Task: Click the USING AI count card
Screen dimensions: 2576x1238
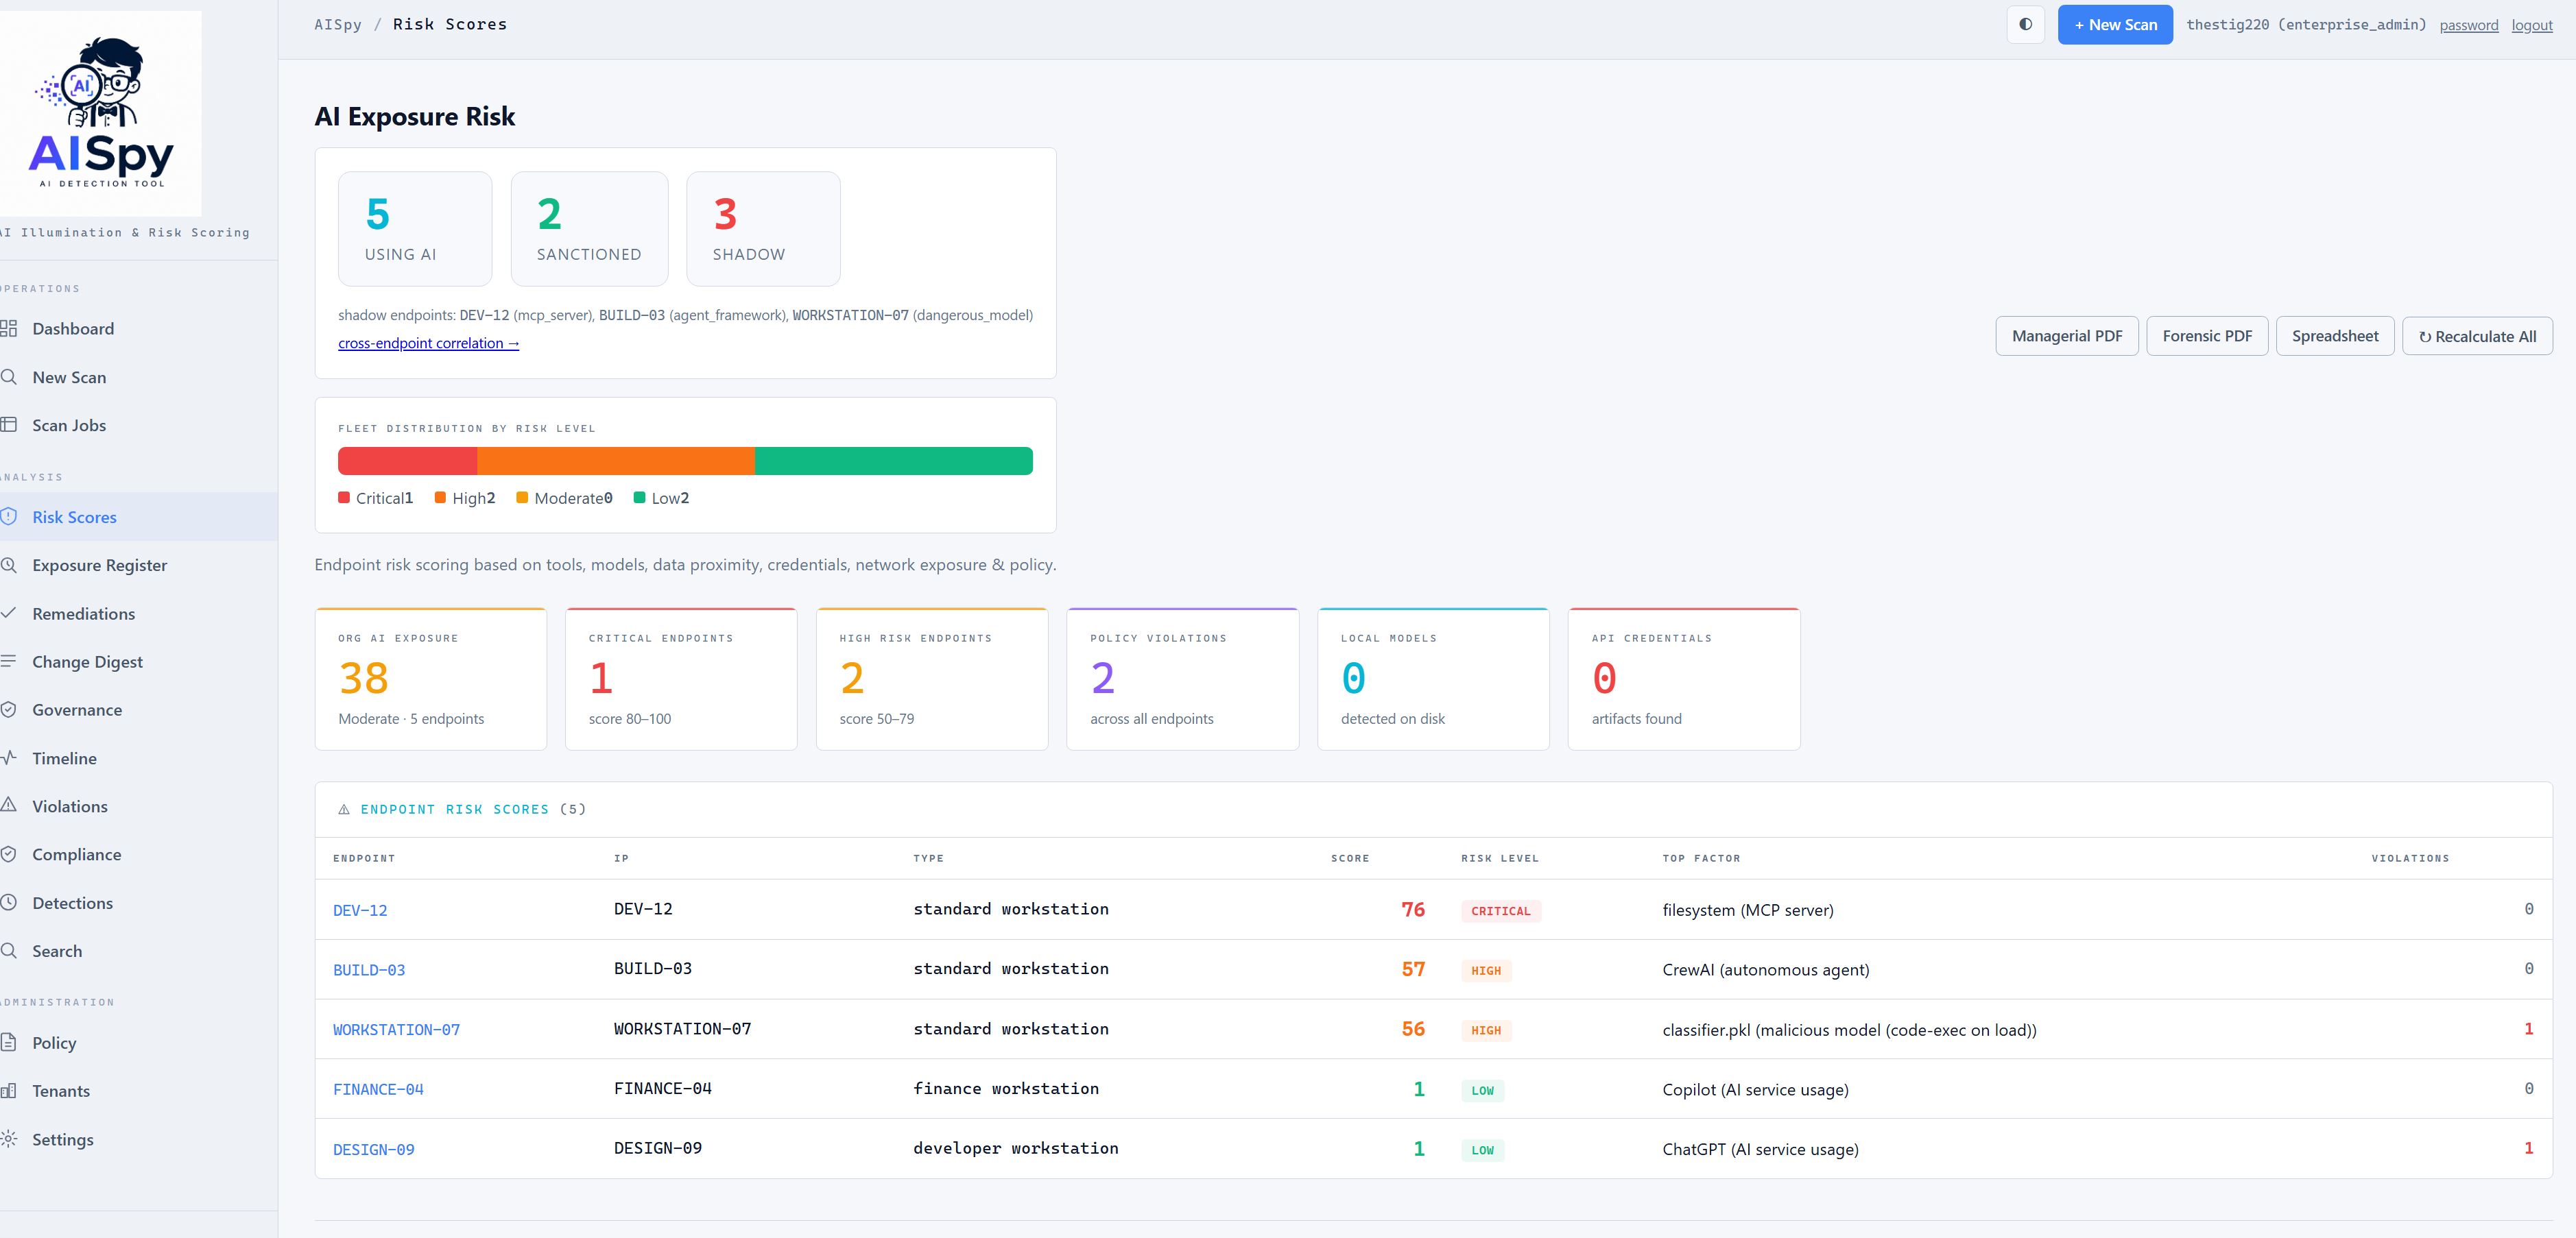Action: click(x=415, y=229)
